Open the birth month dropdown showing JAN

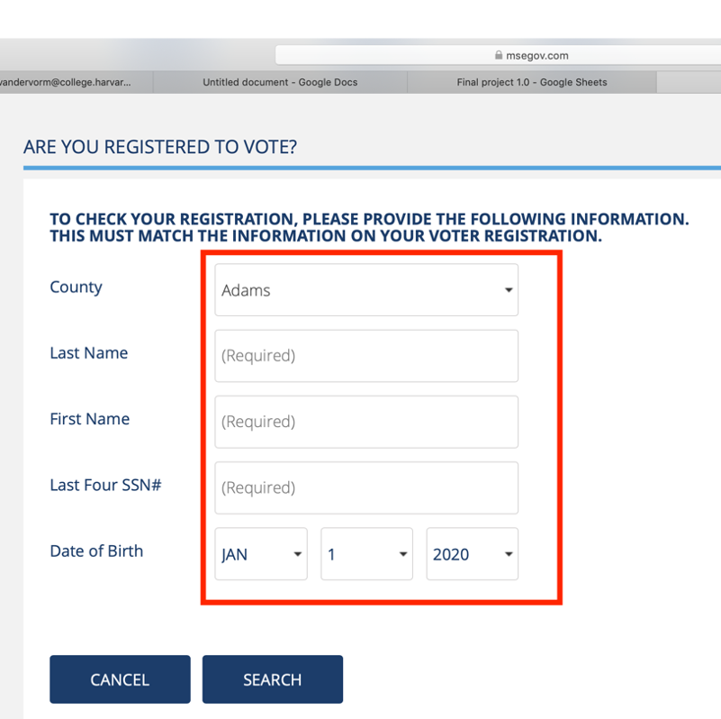pyautogui.click(x=261, y=554)
